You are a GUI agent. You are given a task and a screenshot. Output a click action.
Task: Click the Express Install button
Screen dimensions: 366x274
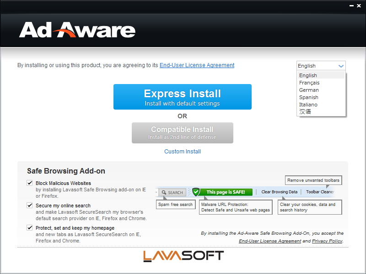(182, 97)
